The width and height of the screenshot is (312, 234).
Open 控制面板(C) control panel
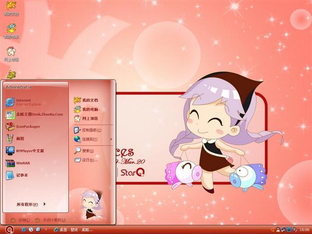point(88,130)
